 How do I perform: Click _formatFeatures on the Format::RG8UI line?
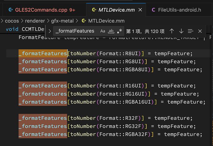click(43, 61)
